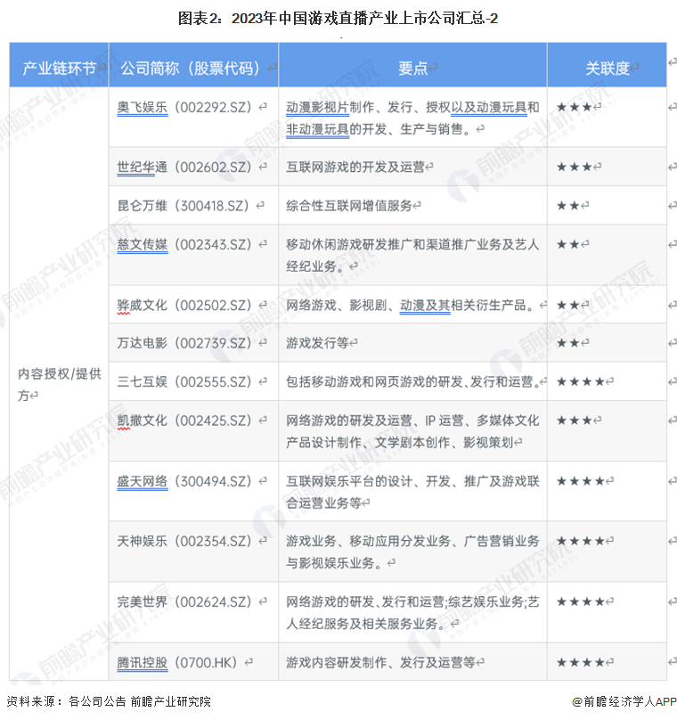Click the star rating in 万达电影 row
The width and height of the screenshot is (677, 720).
pos(568,342)
